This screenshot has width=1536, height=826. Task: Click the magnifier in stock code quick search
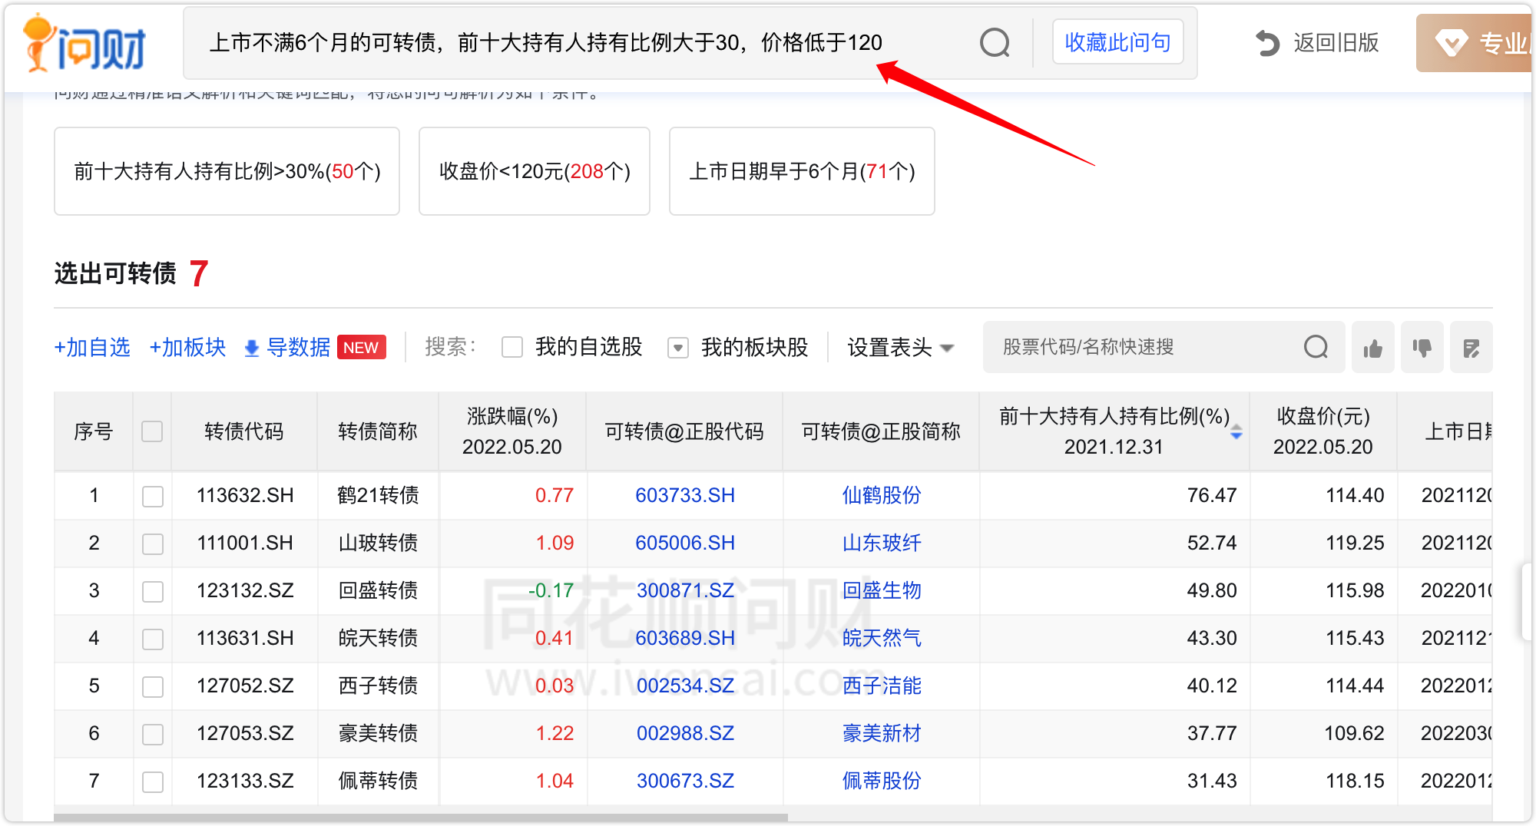1316,348
